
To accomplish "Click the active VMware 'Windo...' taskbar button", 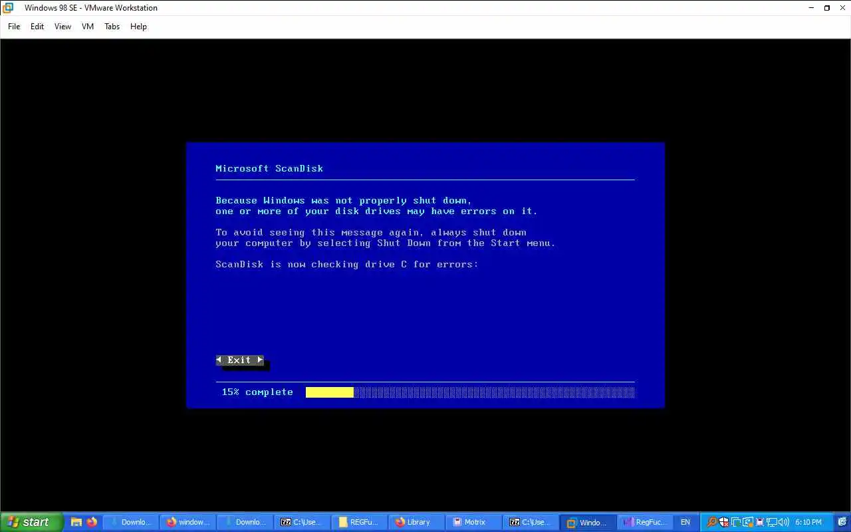I will (588, 522).
